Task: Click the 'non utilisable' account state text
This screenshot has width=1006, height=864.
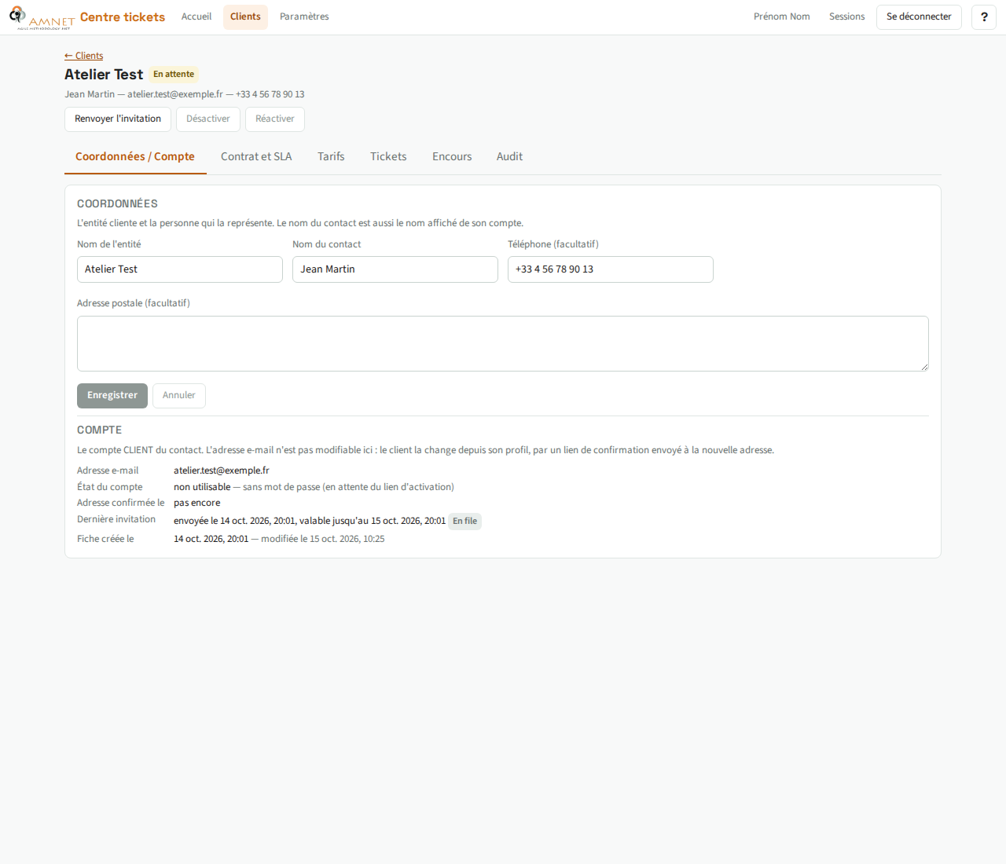Action: (x=202, y=487)
